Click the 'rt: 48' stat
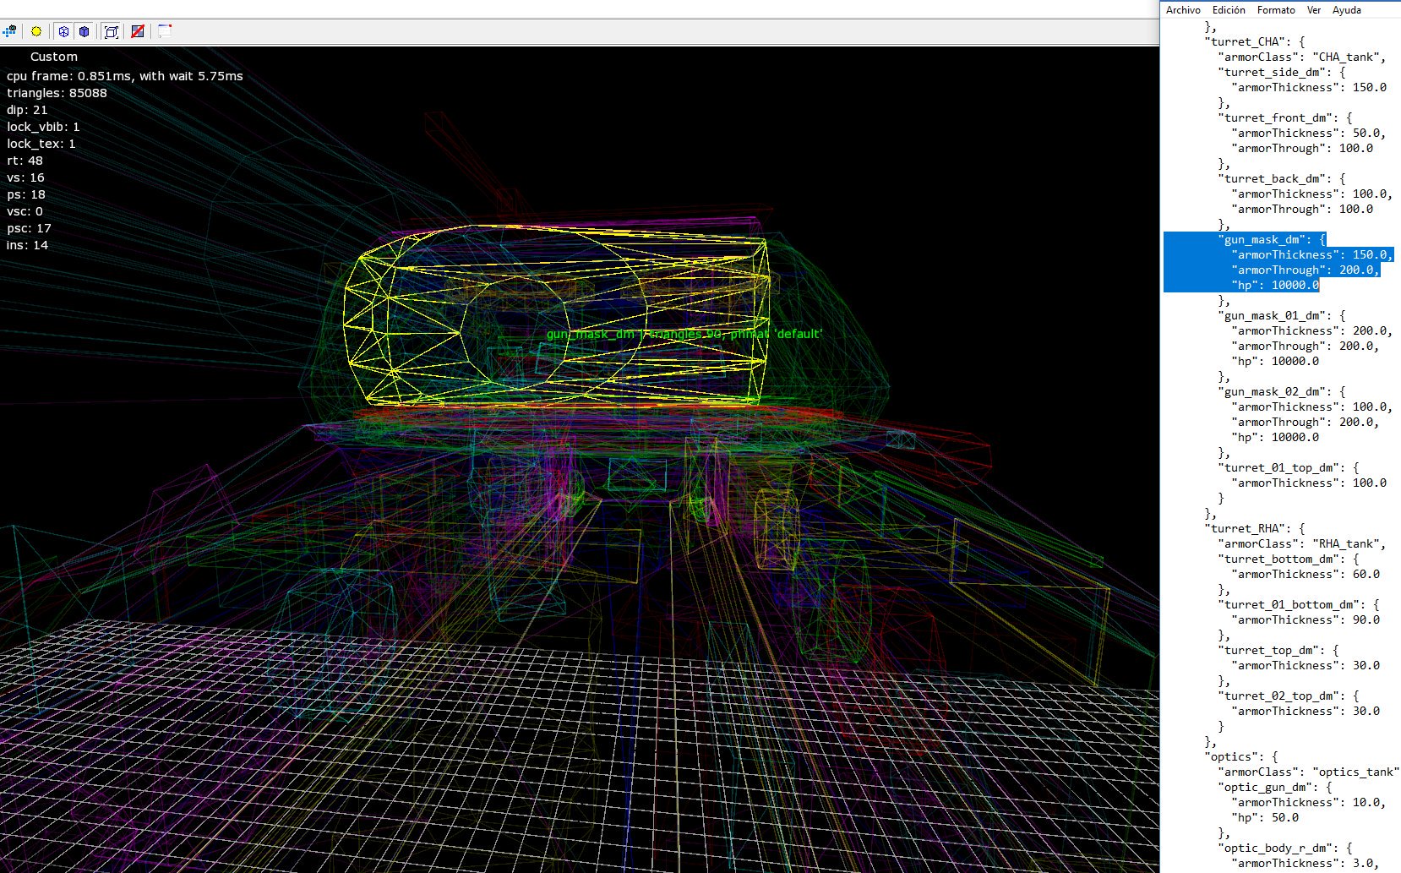1401x873 pixels. click(25, 161)
